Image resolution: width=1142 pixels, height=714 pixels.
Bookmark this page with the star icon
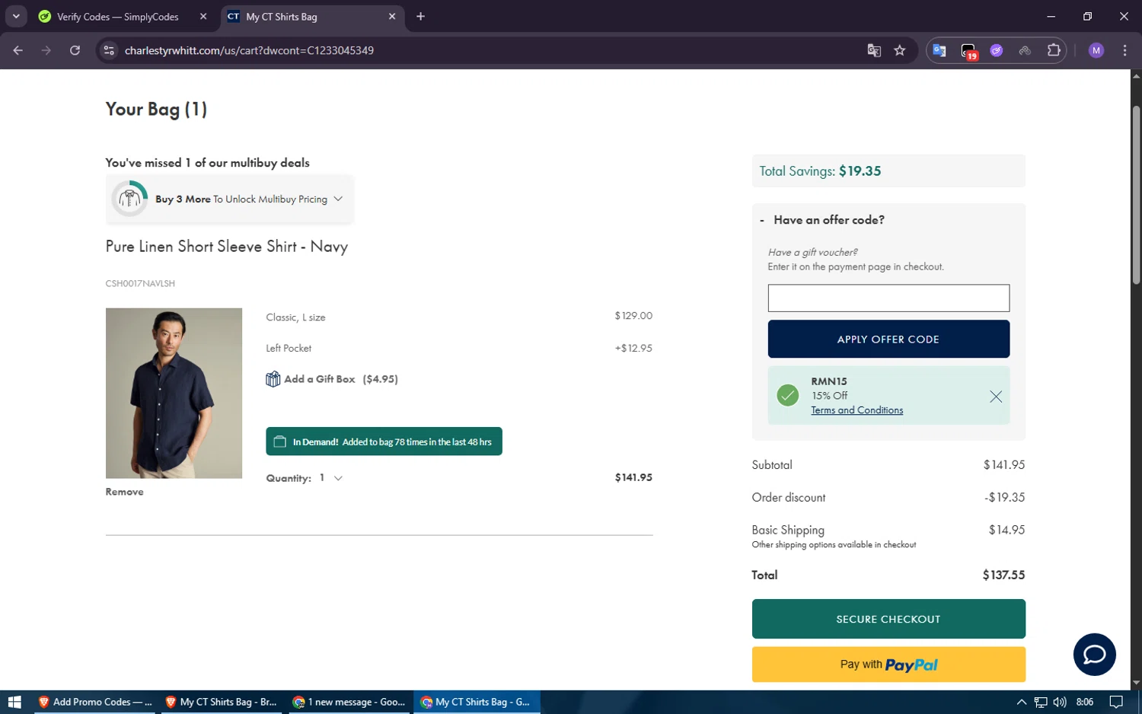click(900, 50)
